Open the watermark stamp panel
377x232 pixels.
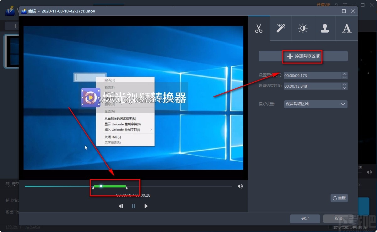[x=325, y=28]
